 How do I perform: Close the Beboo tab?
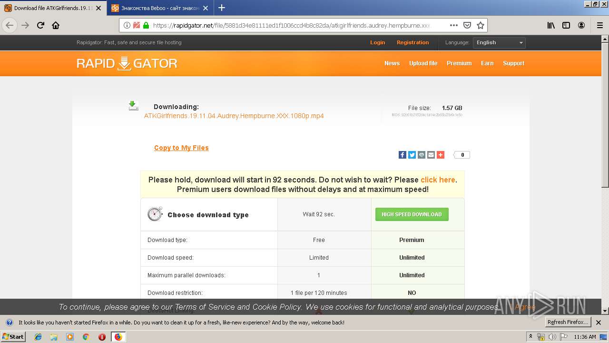[x=205, y=8]
